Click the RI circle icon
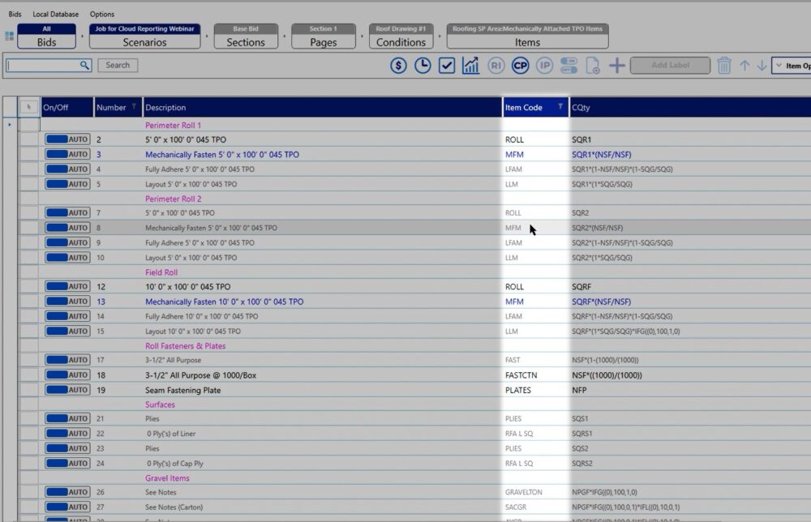Viewport: 811px width, 522px height. pyautogui.click(x=496, y=66)
